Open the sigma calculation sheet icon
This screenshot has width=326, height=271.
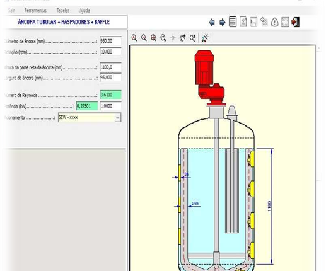[243, 21]
